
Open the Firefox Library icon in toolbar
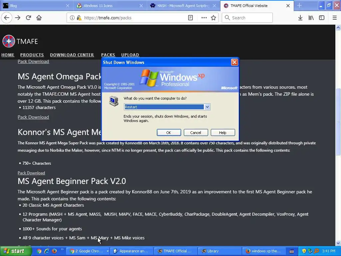311,18
